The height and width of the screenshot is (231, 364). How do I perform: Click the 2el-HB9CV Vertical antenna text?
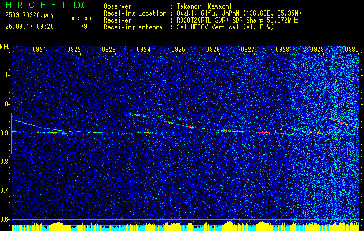click(225, 27)
